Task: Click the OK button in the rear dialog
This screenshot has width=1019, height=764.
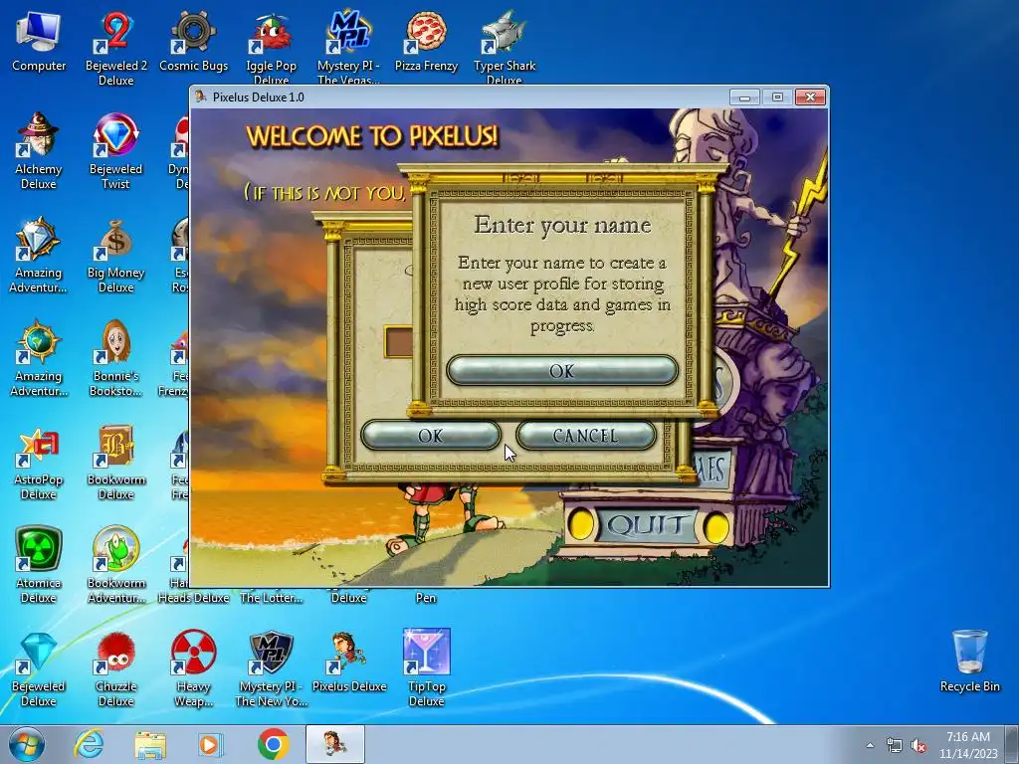Action: point(430,436)
